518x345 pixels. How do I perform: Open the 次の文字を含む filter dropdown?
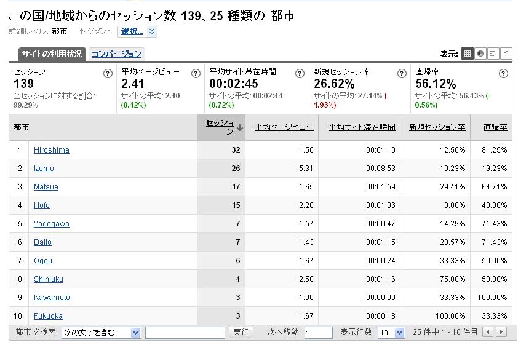[x=102, y=333]
